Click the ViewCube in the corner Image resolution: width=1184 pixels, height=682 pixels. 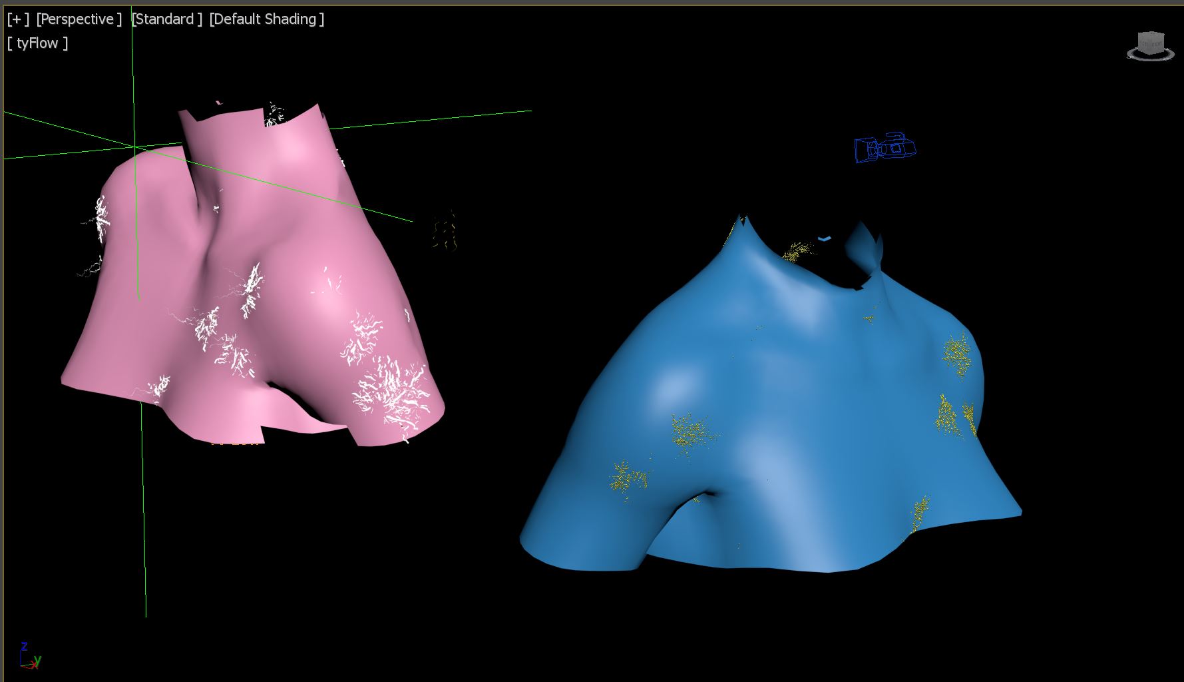pos(1151,43)
